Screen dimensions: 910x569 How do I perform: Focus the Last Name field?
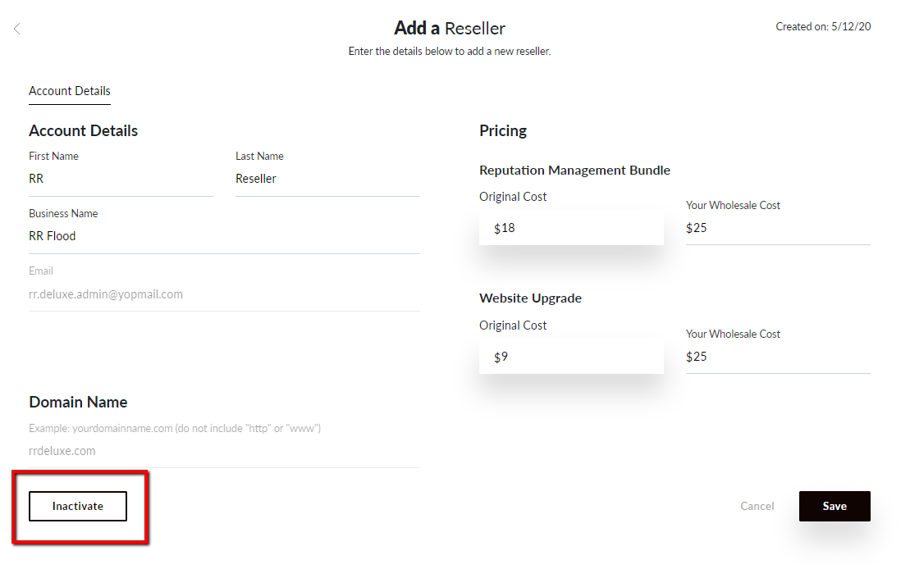[327, 179]
